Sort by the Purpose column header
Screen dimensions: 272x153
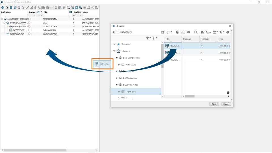[191, 39]
